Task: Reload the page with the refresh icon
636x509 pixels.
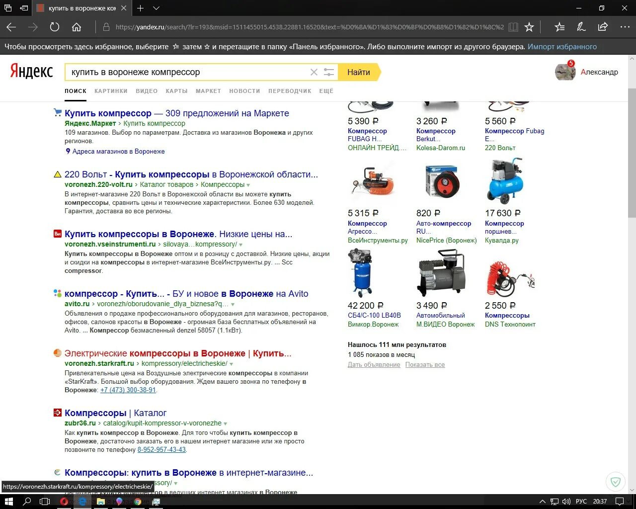Action: tap(55, 27)
